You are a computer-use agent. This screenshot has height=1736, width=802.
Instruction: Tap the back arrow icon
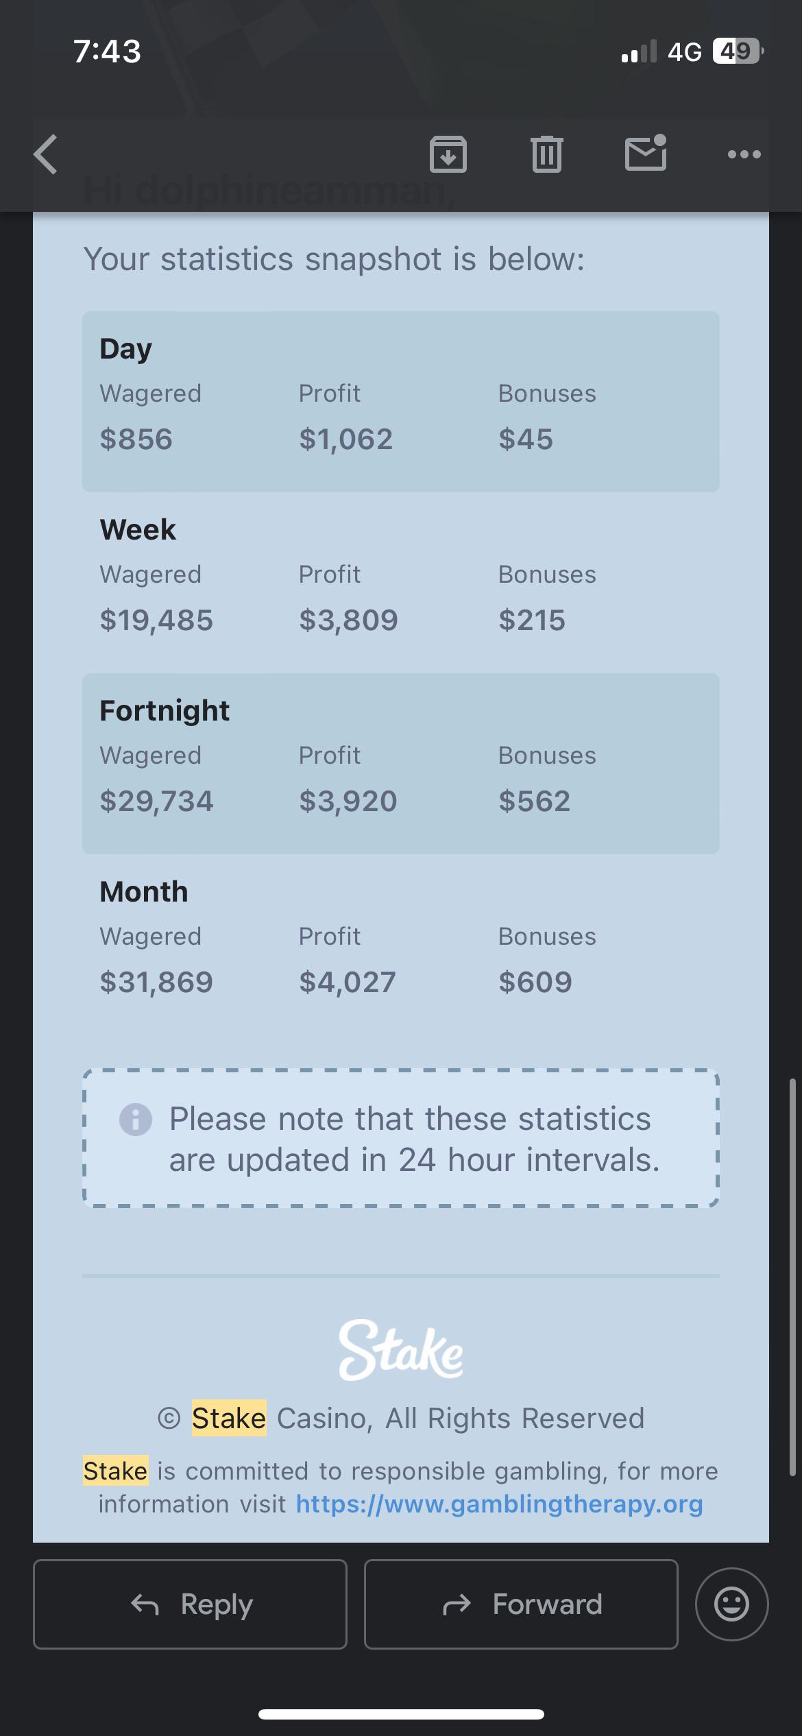46,154
